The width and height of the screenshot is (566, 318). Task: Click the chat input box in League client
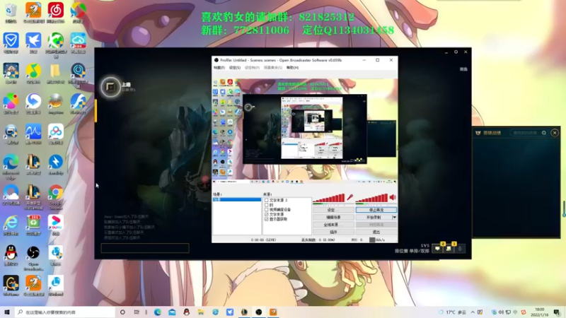pyautogui.click(x=145, y=248)
